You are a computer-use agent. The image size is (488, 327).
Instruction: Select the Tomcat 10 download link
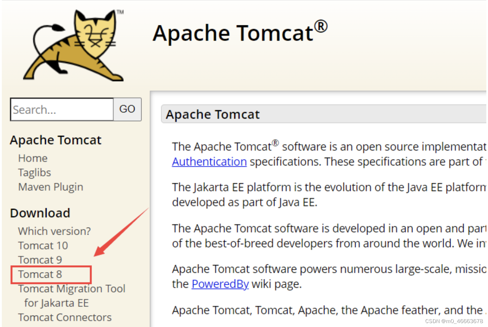coord(43,246)
